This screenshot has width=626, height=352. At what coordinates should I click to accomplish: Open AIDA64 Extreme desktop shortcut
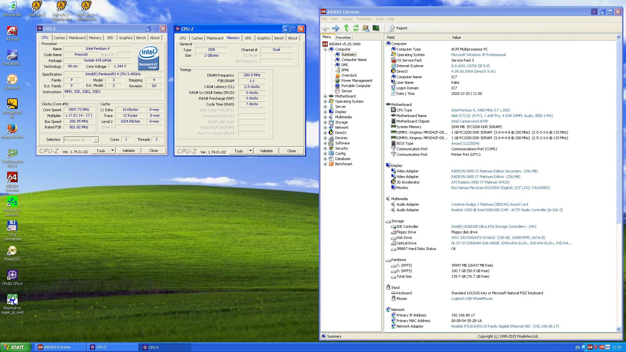pyautogui.click(x=12, y=182)
